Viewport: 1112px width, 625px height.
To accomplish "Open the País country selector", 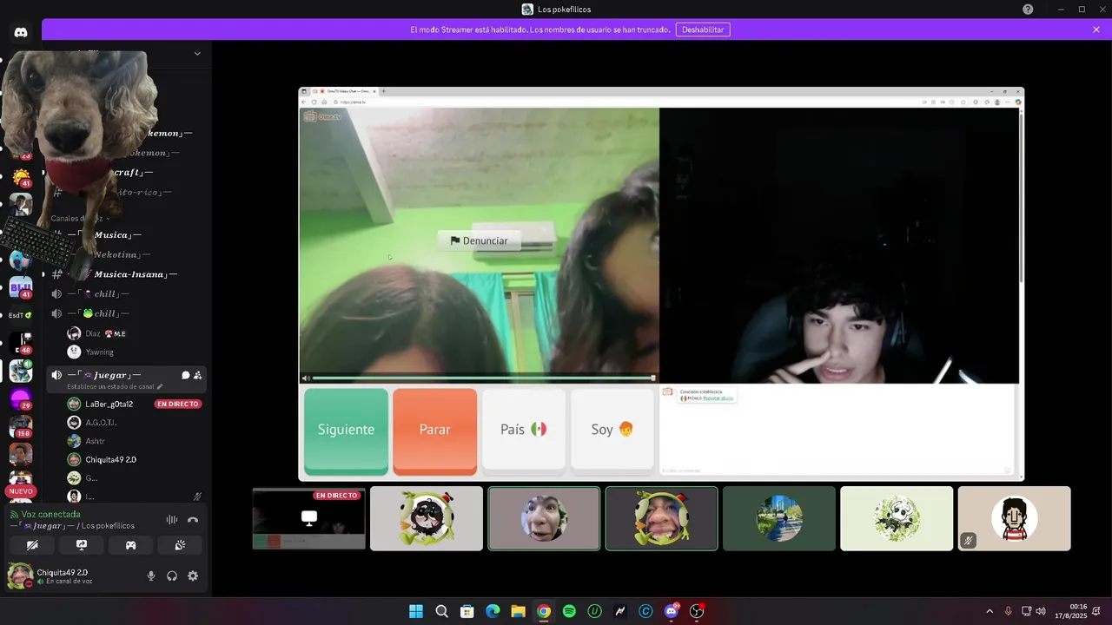I will point(524,431).
